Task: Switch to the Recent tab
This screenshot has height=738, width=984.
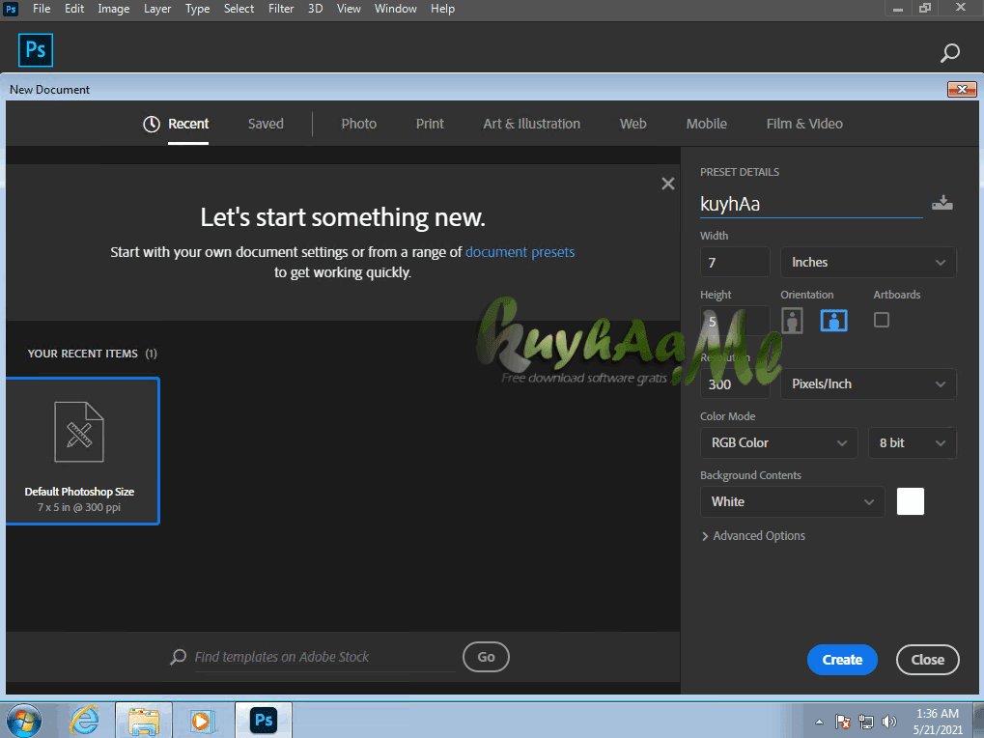Action: pos(176,125)
